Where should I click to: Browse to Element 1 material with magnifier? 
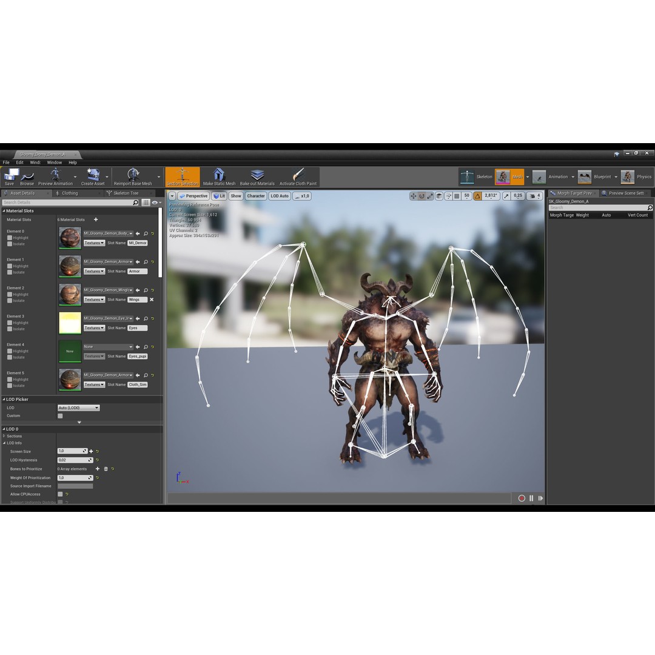coord(146,262)
